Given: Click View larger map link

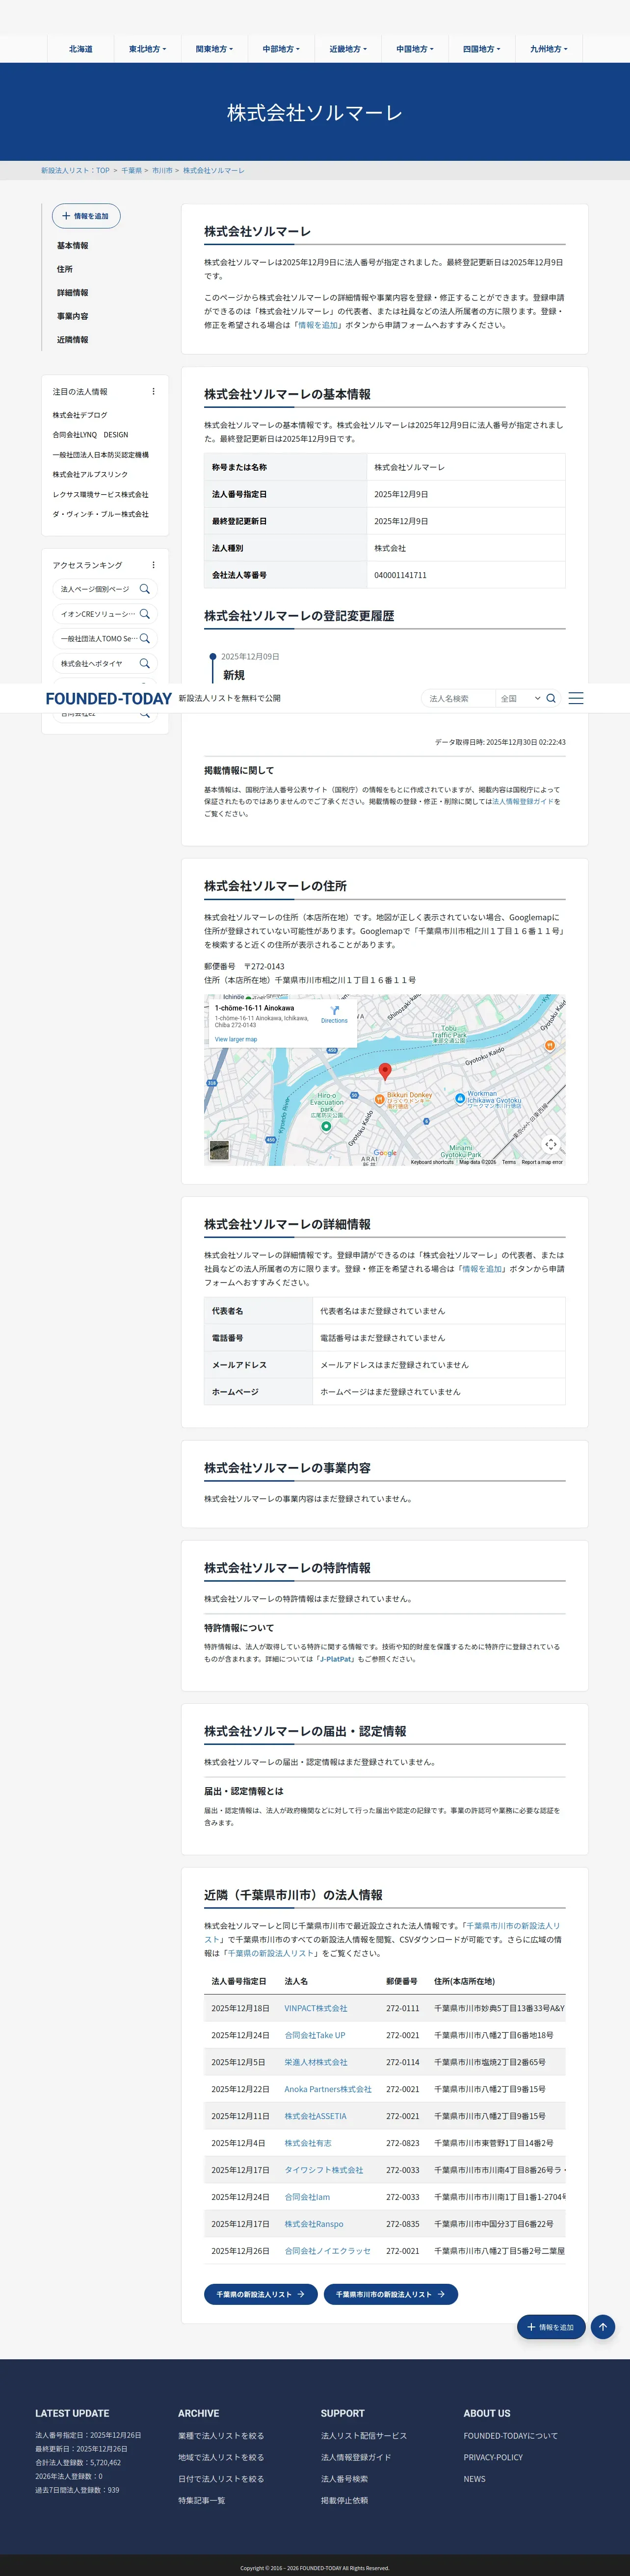Looking at the screenshot, I should 236,1039.
